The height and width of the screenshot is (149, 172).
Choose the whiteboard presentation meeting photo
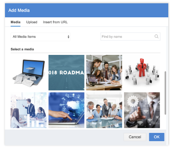tap(29, 110)
